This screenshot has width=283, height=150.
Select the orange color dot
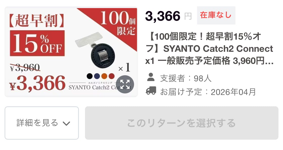tap(104, 76)
